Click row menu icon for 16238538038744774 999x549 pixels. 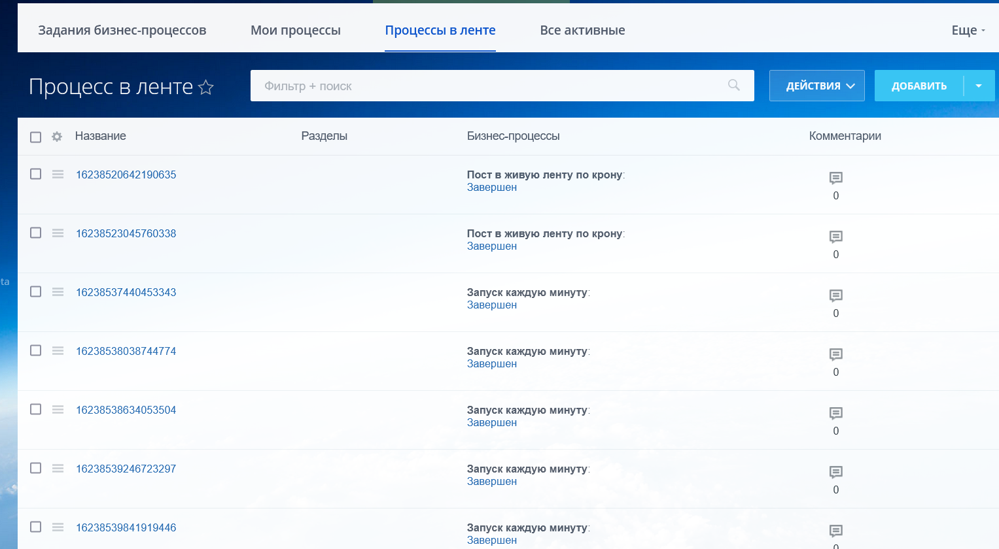click(58, 351)
